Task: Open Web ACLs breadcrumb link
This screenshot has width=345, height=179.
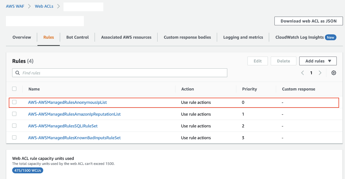Action: (x=44, y=6)
